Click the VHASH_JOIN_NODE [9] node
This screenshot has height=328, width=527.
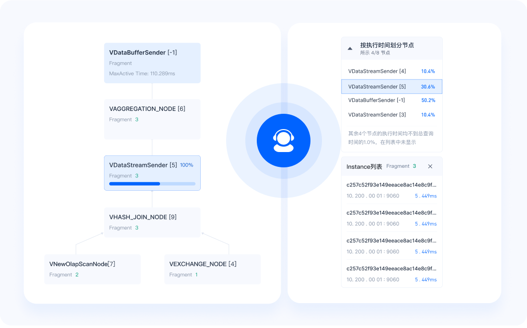point(152,222)
